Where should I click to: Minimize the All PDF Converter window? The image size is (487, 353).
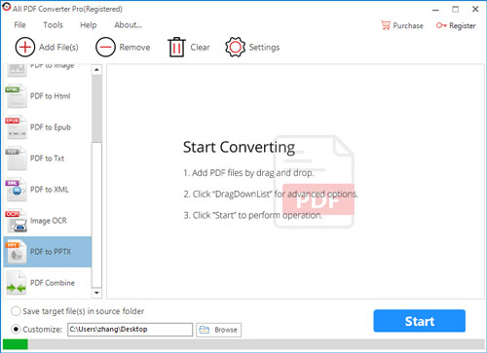tap(435, 10)
